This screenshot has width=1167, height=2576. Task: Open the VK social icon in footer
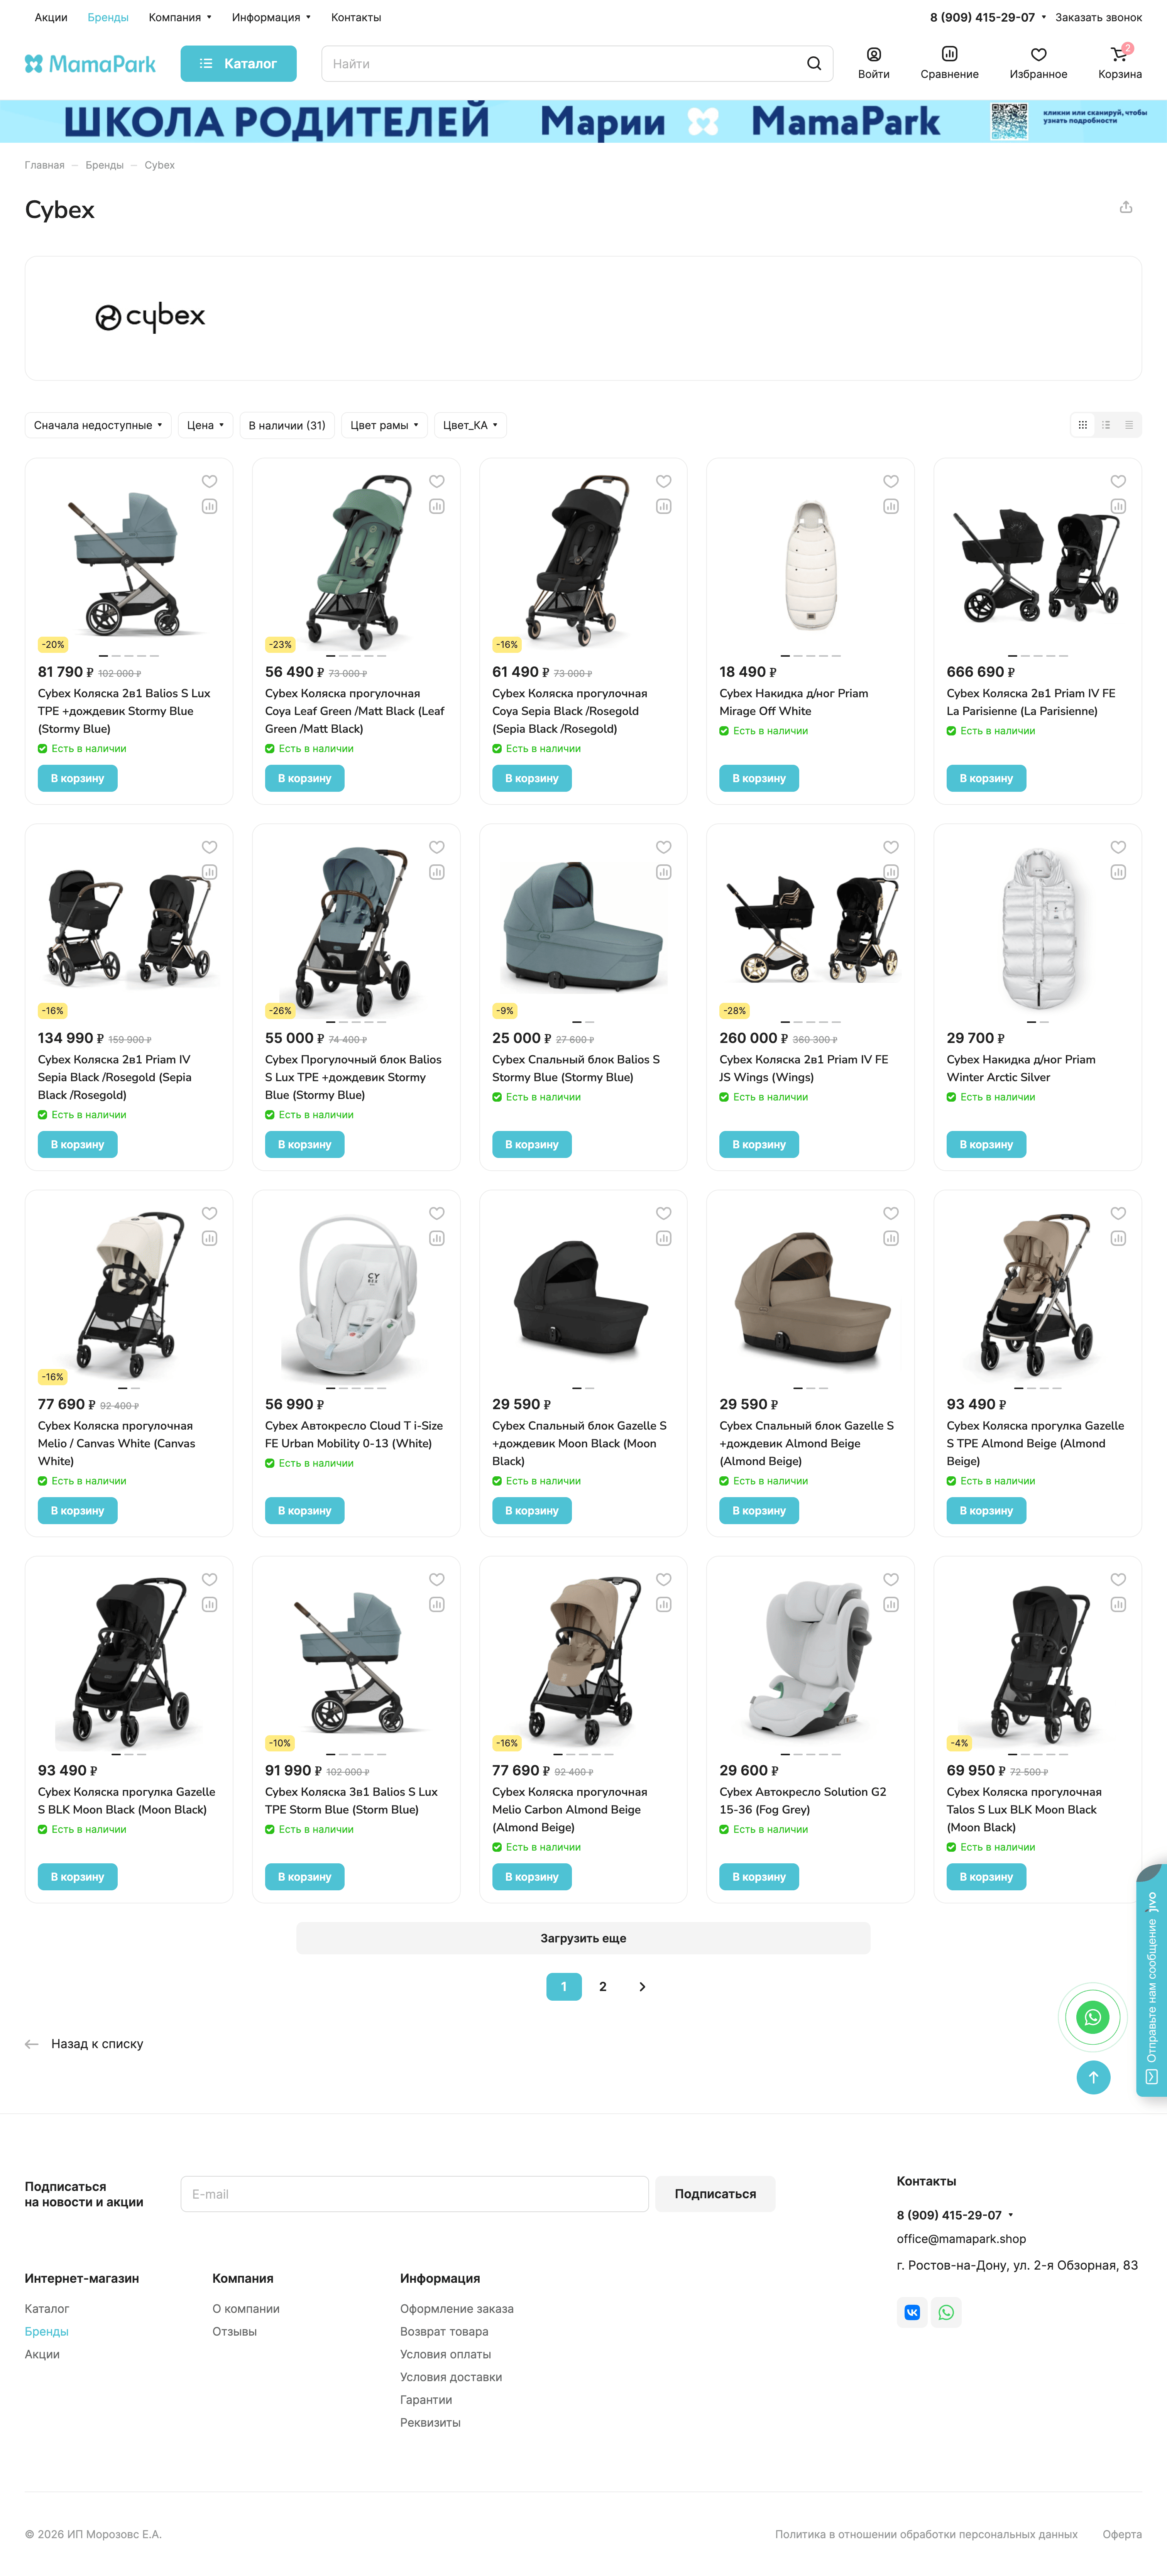click(x=912, y=2312)
